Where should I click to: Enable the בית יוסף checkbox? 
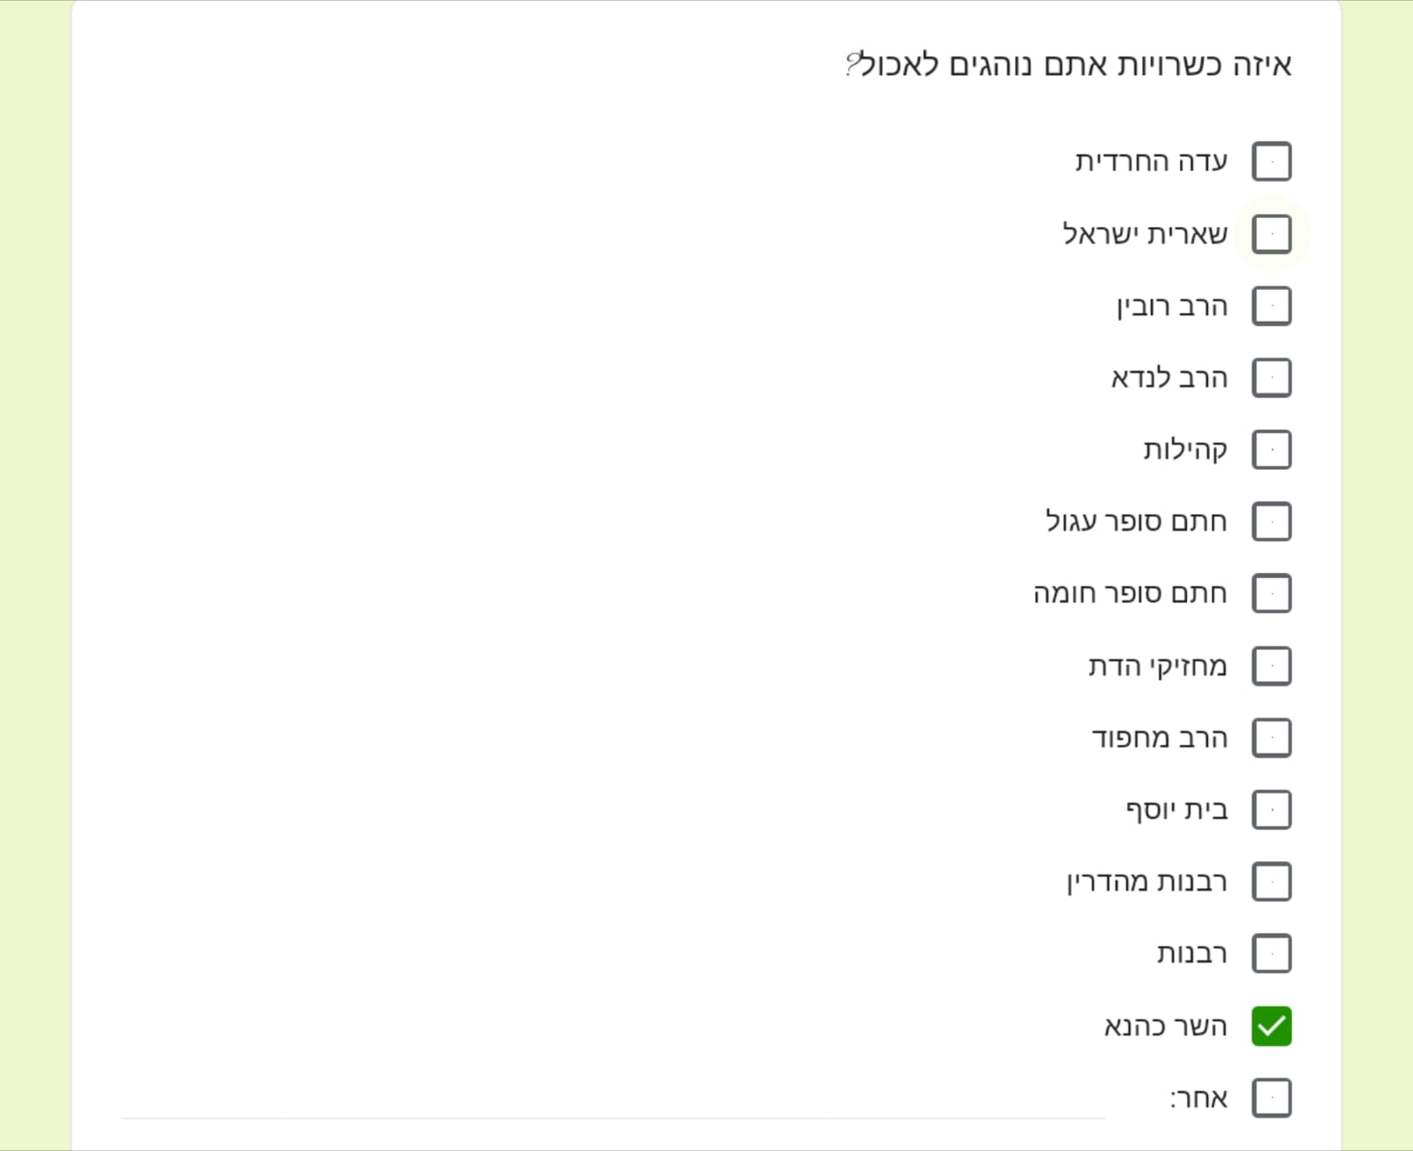click(1271, 810)
